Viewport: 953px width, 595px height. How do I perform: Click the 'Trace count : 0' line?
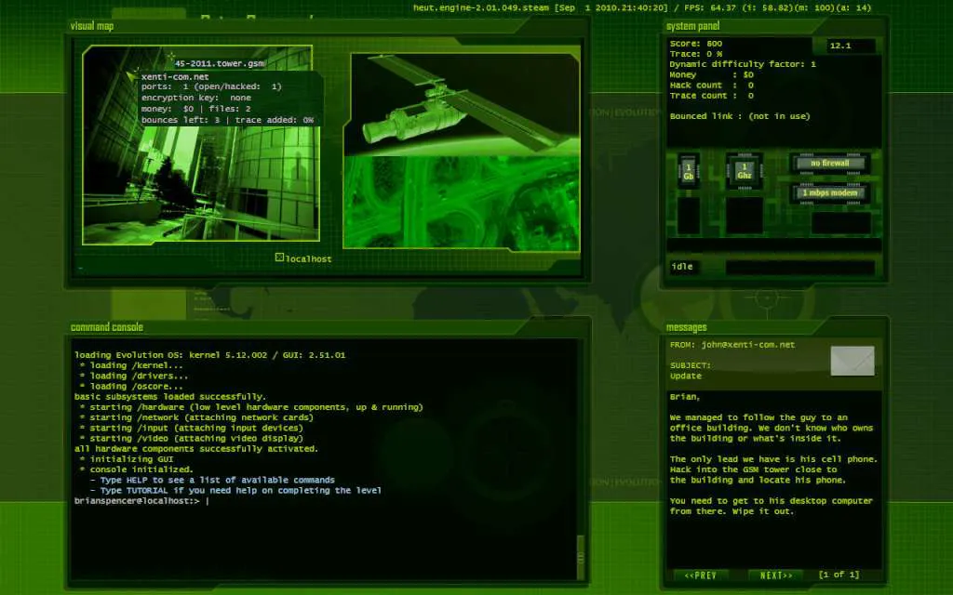tap(712, 96)
